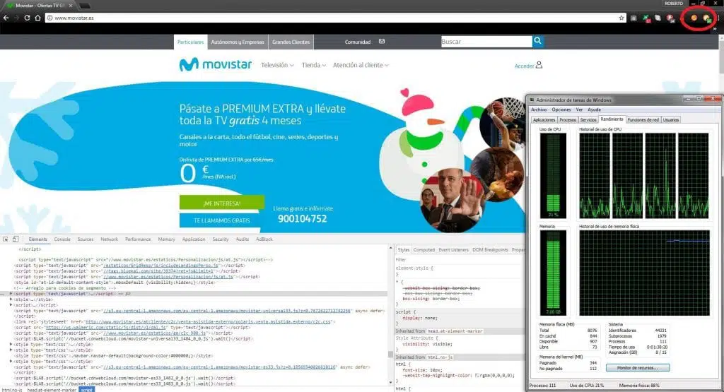
Task: Click the 'script' breadcrumb at DevTools bottom
Action: 86,390
